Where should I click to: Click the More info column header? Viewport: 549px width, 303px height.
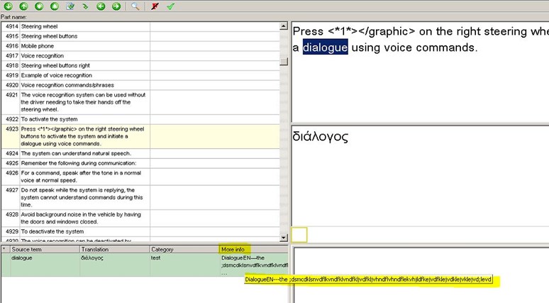coord(253,249)
